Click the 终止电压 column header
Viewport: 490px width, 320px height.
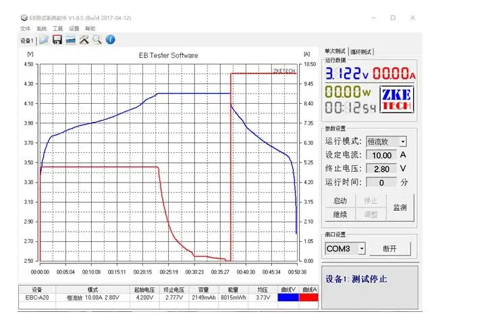tap(174, 290)
